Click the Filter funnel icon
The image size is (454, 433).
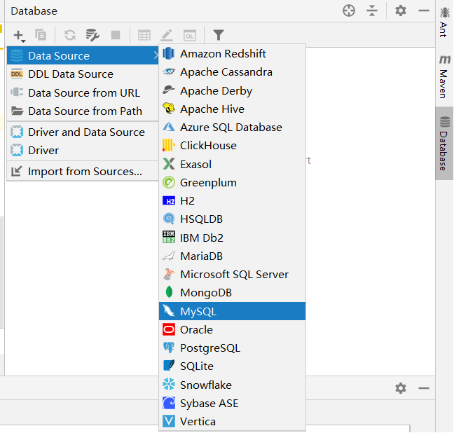click(219, 35)
